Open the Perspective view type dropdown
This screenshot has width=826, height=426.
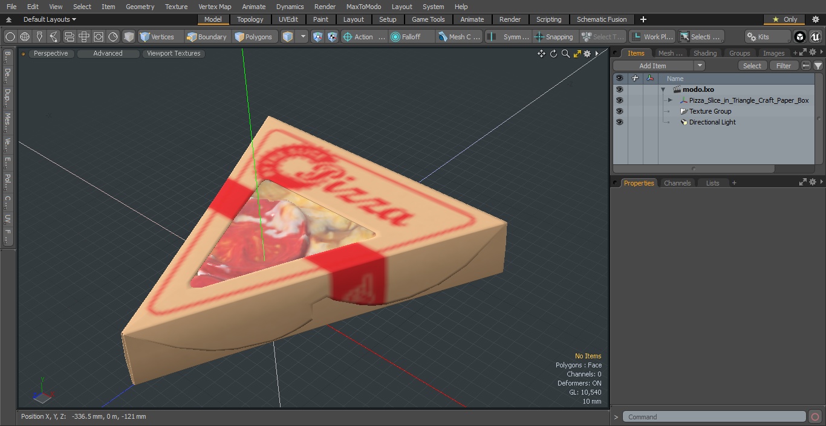pyautogui.click(x=51, y=53)
